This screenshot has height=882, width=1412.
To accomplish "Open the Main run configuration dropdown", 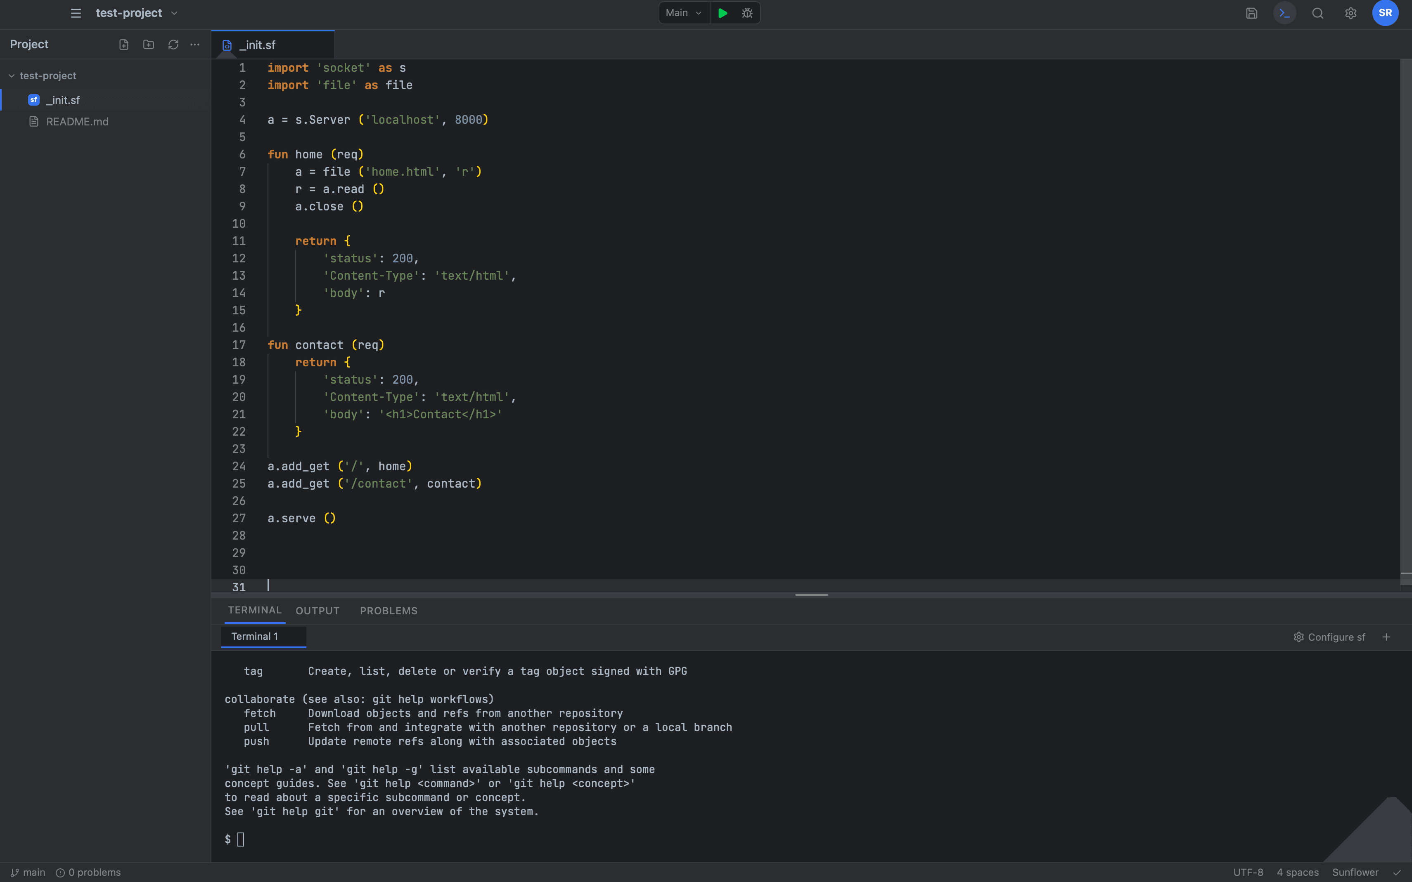I will click(684, 13).
